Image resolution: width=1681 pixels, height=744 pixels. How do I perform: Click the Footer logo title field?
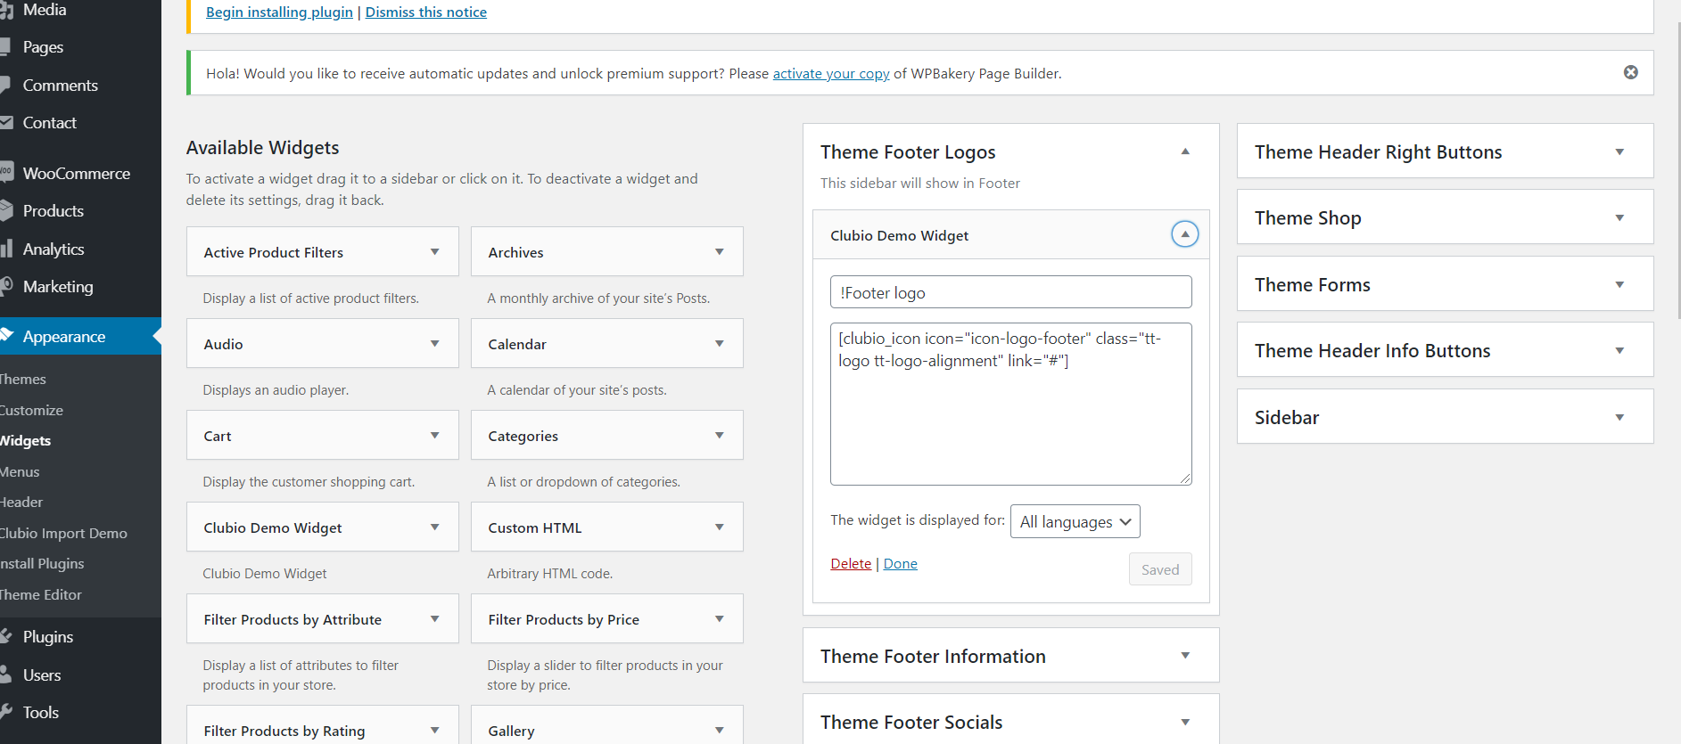pos(1010,292)
